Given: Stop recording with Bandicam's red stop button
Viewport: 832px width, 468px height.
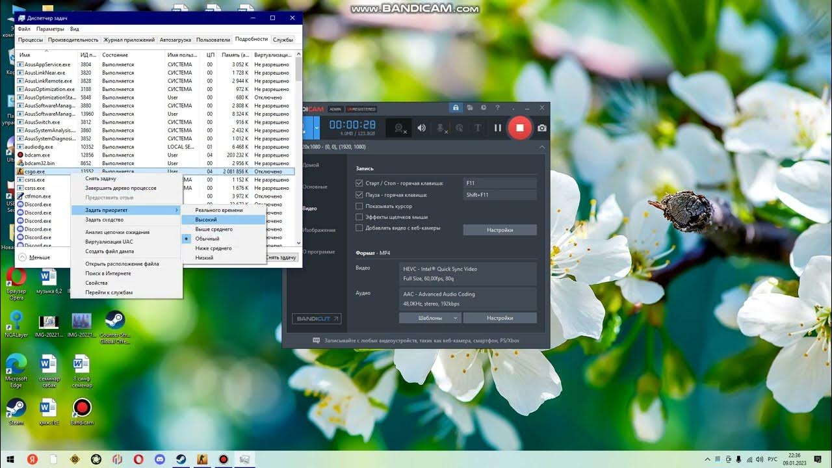Looking at the screenshot, I should (519, 128).
